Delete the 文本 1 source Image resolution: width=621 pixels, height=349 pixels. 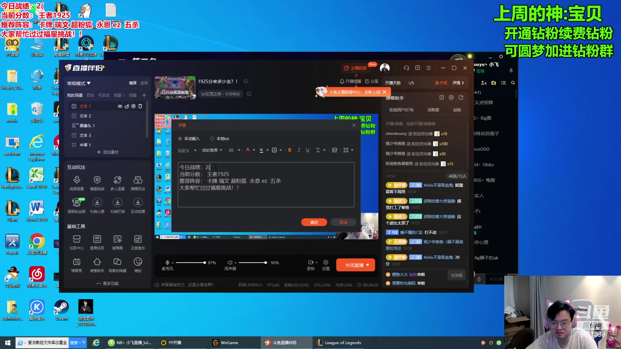(140, 106)
